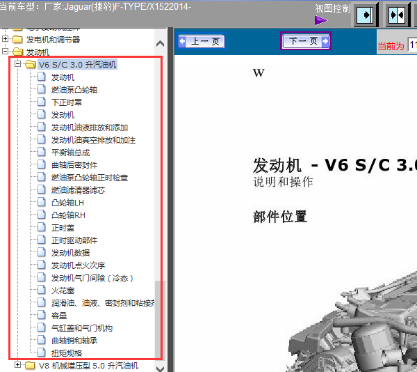The image size is (417, 372).
Task: Click the page icon beside 曲轴后密封件
Action: click(42, 164)
